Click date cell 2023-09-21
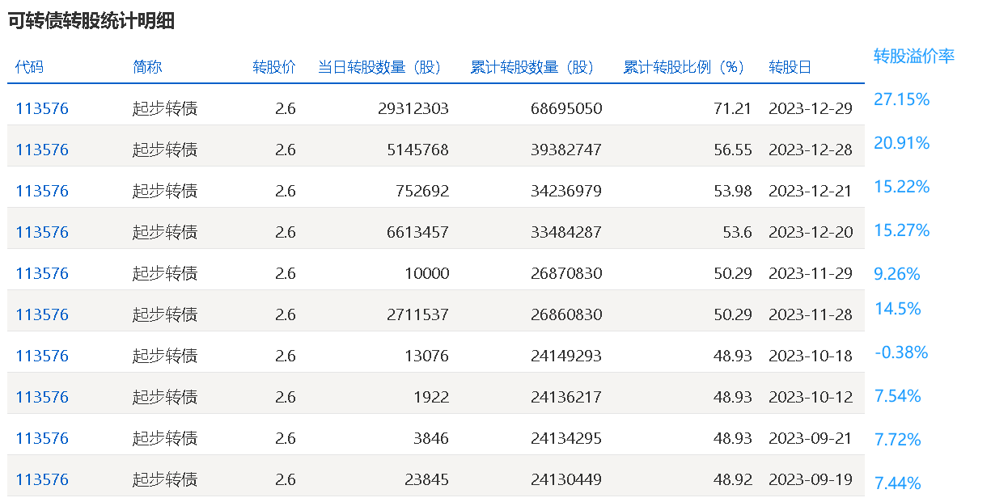The height and width of the screenshot is (502, 991). (811, 438)
